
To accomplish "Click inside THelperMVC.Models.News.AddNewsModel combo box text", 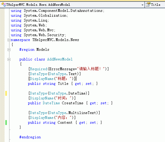I will 38,5.
